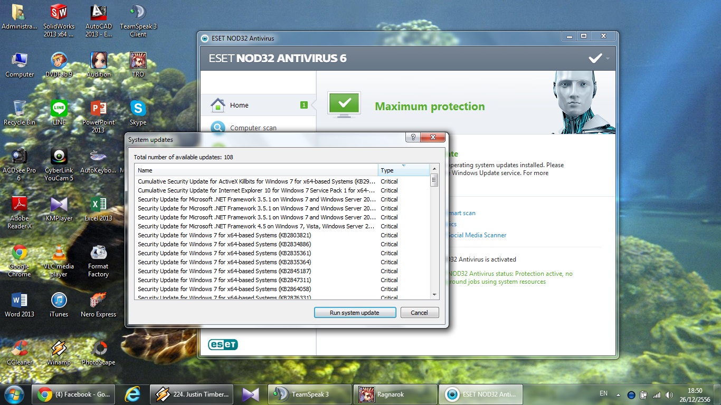This screenshot has width=721, height=405.
Task: Select the Format Factory desktop shortcut
Action: (98, 261)
